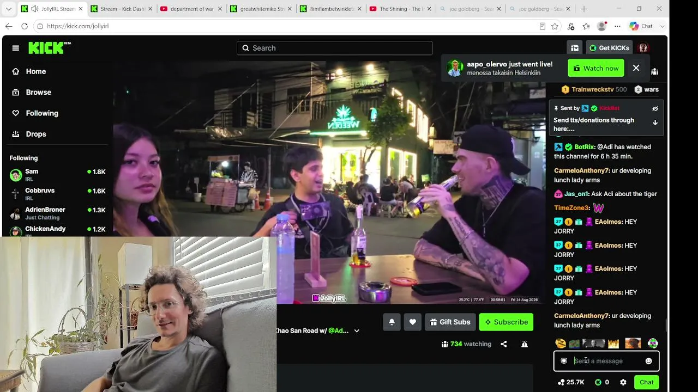This screenshot has height=392, width=698.
Task: Click the Trainwreckstv top gifter entry
Action: point(594,89)
